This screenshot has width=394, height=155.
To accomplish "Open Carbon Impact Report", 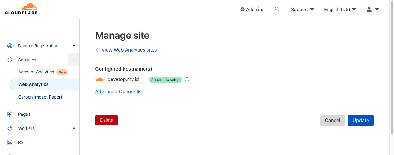I will (x=40, y=97).
